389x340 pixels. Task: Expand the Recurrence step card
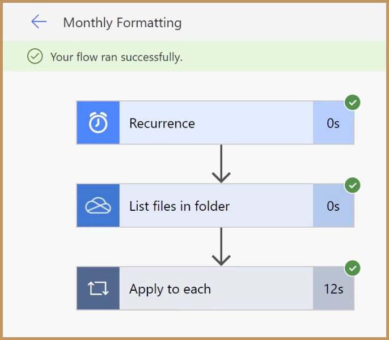[x=215, y=123]
